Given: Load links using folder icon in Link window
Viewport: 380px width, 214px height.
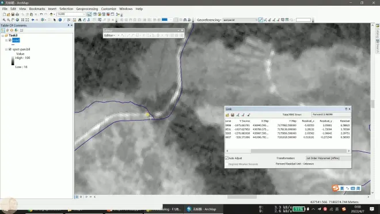Looking at the screenshot, I should (227, 115).
